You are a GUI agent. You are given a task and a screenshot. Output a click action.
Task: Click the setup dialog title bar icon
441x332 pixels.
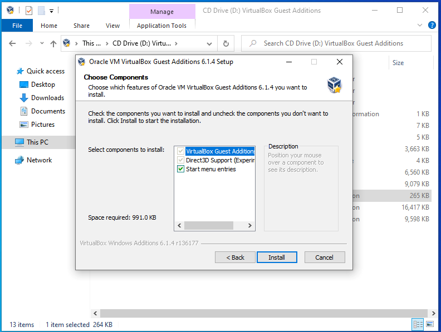pyautogui.click(x=81, y=62)
